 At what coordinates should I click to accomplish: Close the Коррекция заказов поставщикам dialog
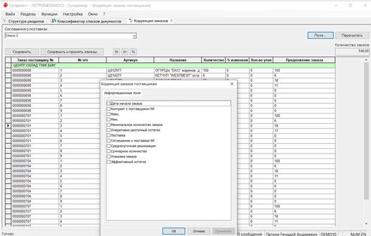232,84
